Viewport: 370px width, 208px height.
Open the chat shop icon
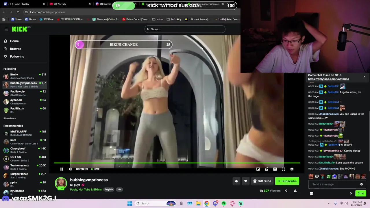pos(311,194)
